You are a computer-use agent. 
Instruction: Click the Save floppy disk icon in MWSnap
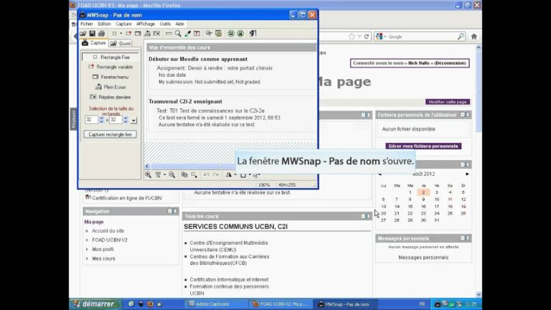coord(92,34)
